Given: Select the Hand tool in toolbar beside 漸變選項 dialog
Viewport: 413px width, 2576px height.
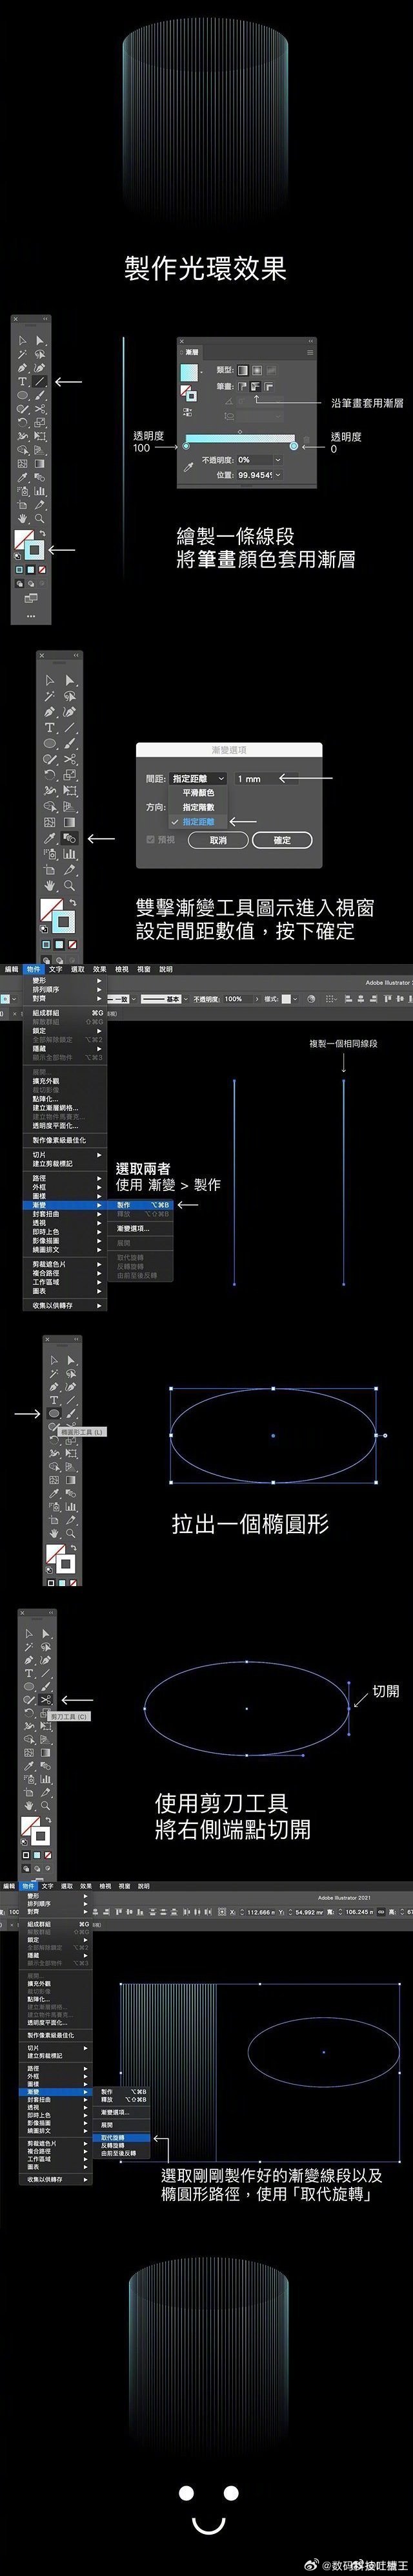Looking at the screenshot, I should click(50, 885).
